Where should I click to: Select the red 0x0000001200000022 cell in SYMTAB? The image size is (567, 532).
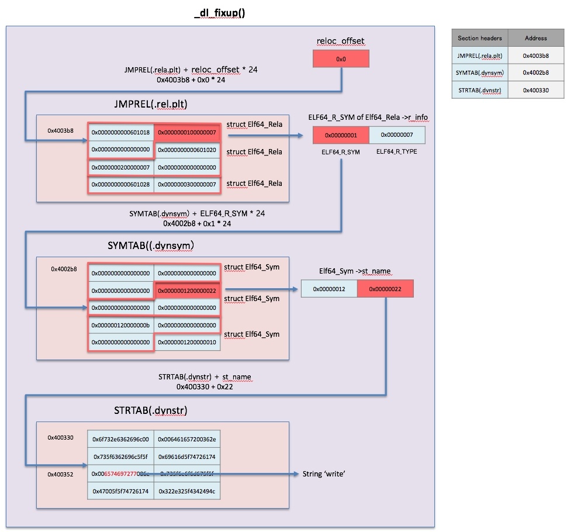point(187,291)
